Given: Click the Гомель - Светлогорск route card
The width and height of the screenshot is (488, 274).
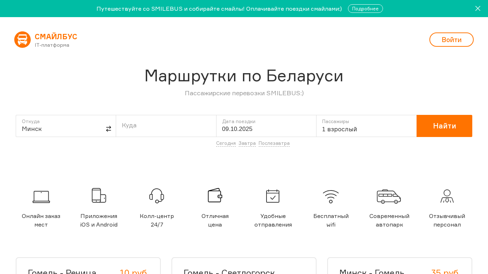Looking at the screenshot, I should coord(244,266).
